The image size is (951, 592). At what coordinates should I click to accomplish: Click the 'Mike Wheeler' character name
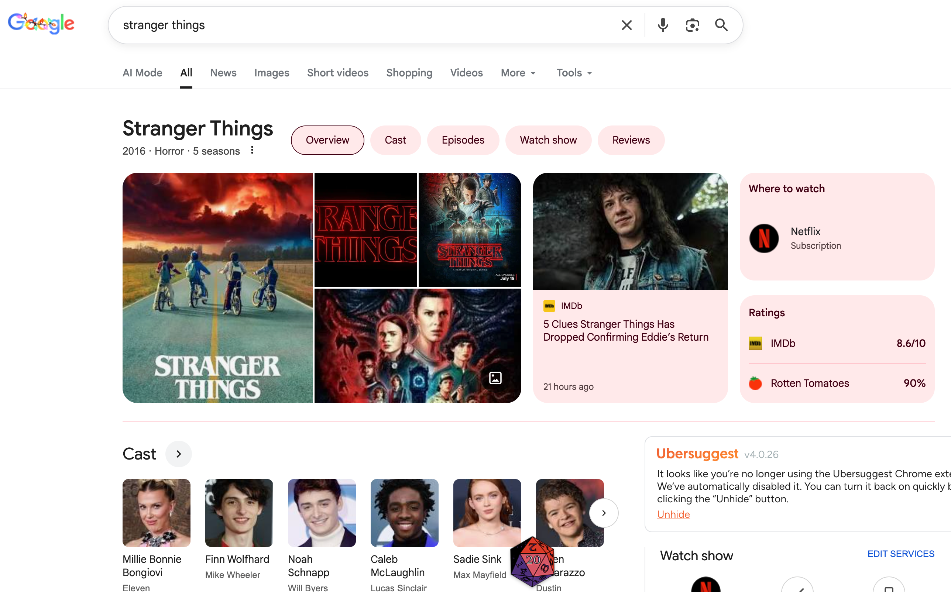pyautogui.click(x=233, y=575)
